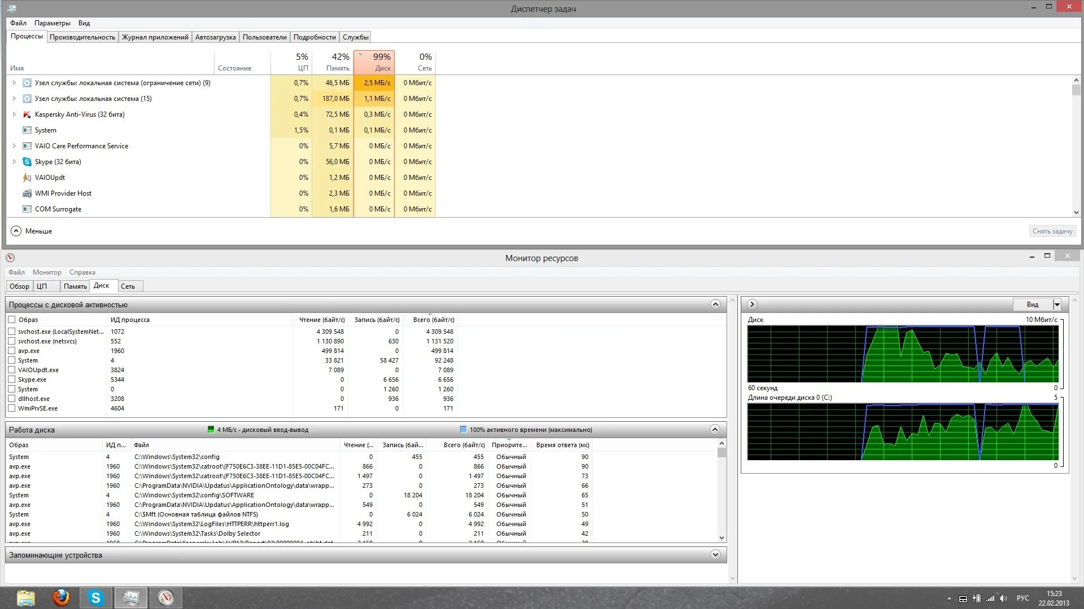The width and height of the screenshot is (1084, 609).
Task: Show hidden tray icons arrow
Action: (949, 598)
